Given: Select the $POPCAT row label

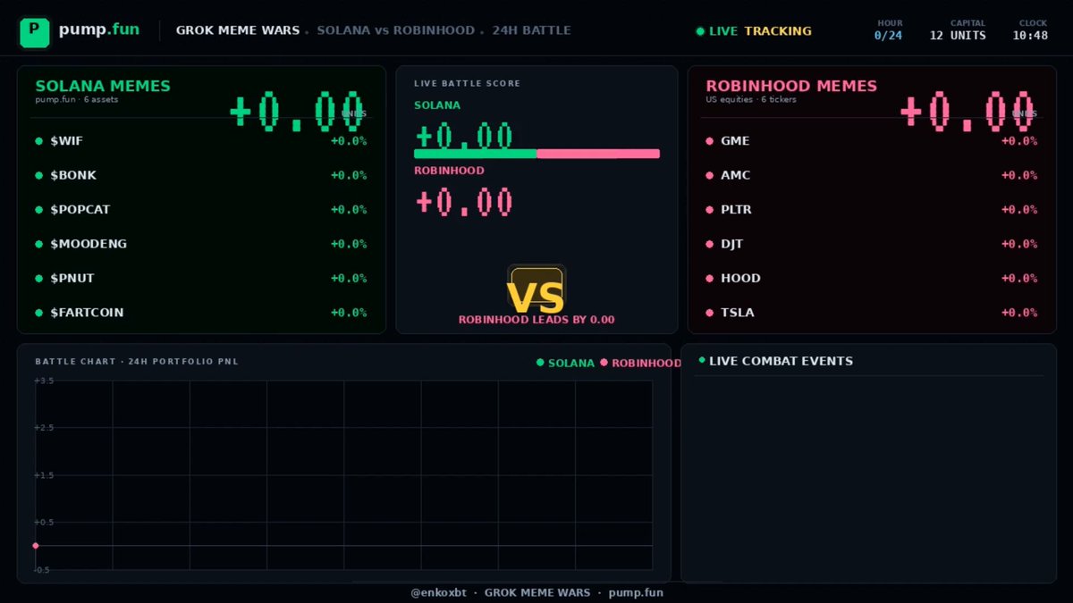Looking at the screenshot, I should [x=80, y=210].
